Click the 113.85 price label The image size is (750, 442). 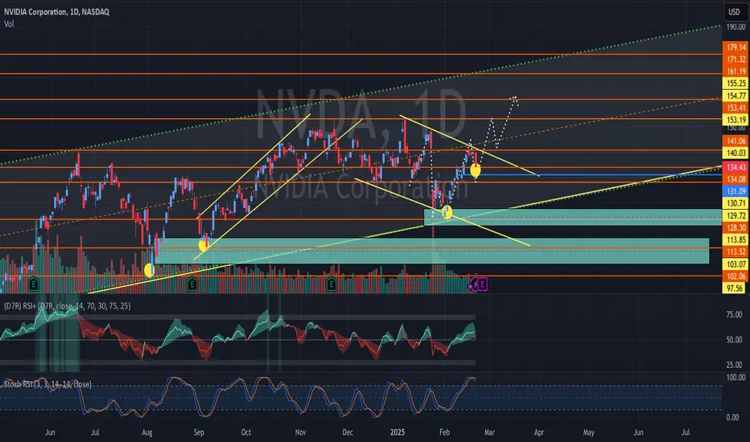[x=736, y=239]
